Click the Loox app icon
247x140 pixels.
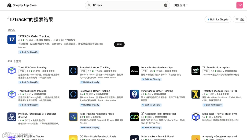click(x=134, y=70)
